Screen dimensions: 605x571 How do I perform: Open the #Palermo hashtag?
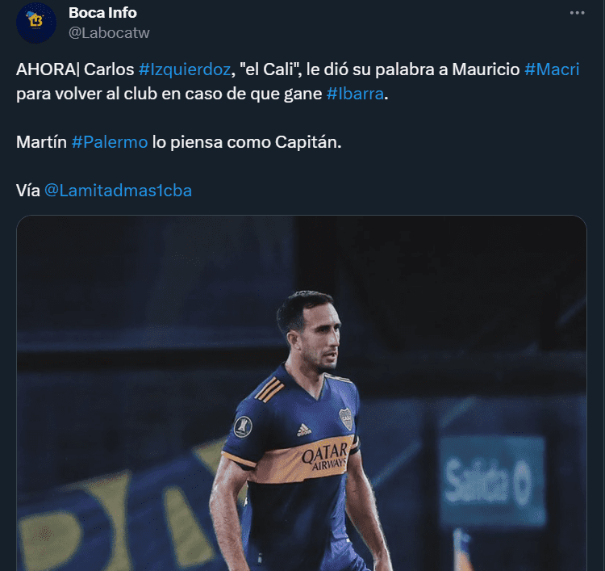point(110,142)
